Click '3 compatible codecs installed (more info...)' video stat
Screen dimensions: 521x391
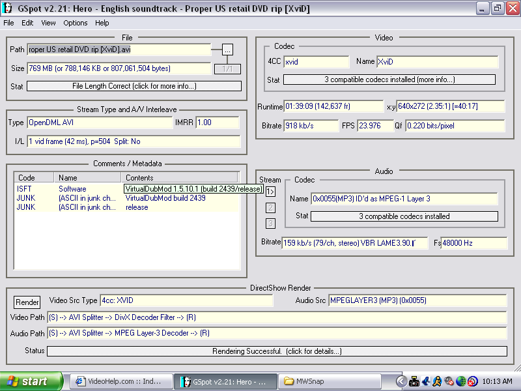389,80
